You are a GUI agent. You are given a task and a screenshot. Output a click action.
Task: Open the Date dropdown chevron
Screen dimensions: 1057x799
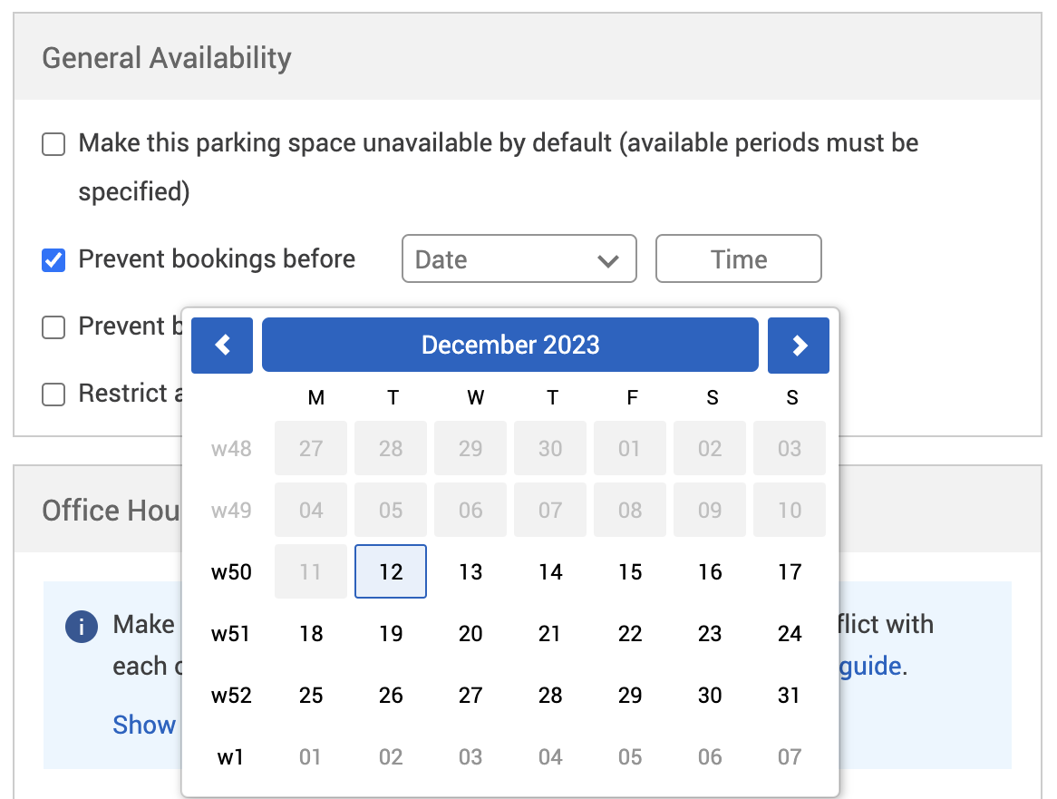[607, 260]
